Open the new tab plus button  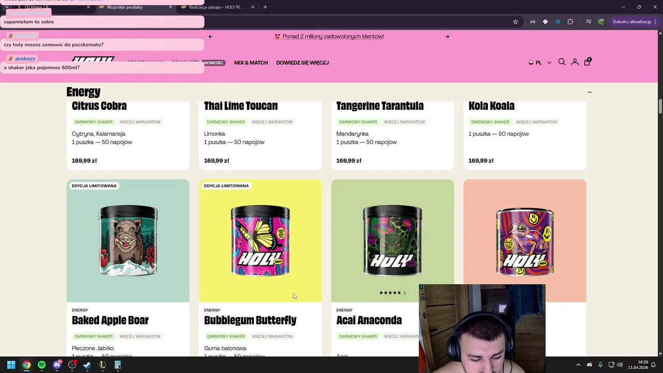[265, 7]
